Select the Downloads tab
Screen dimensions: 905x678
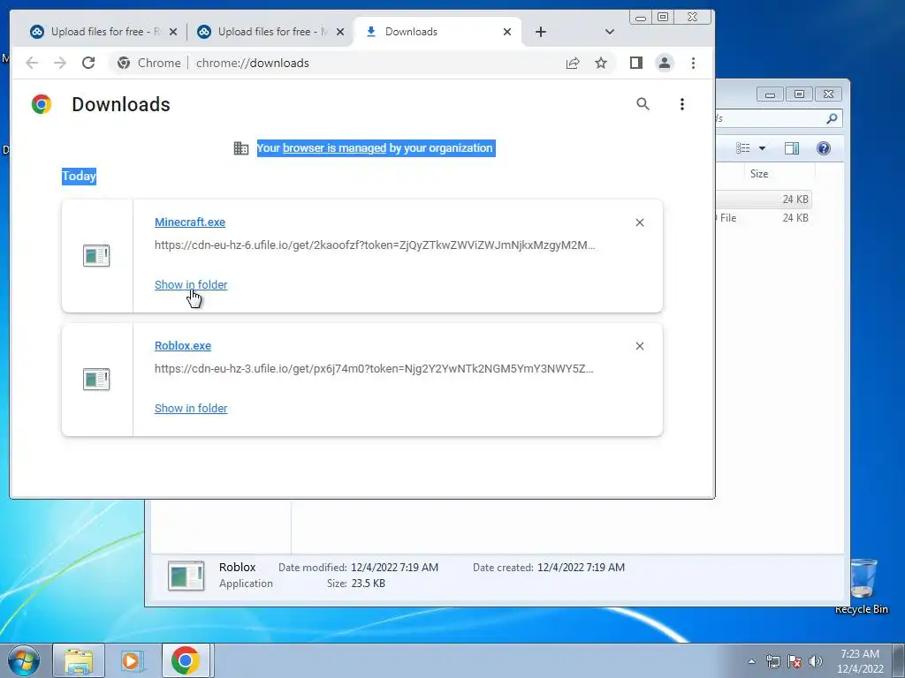[x=438, y=32]
